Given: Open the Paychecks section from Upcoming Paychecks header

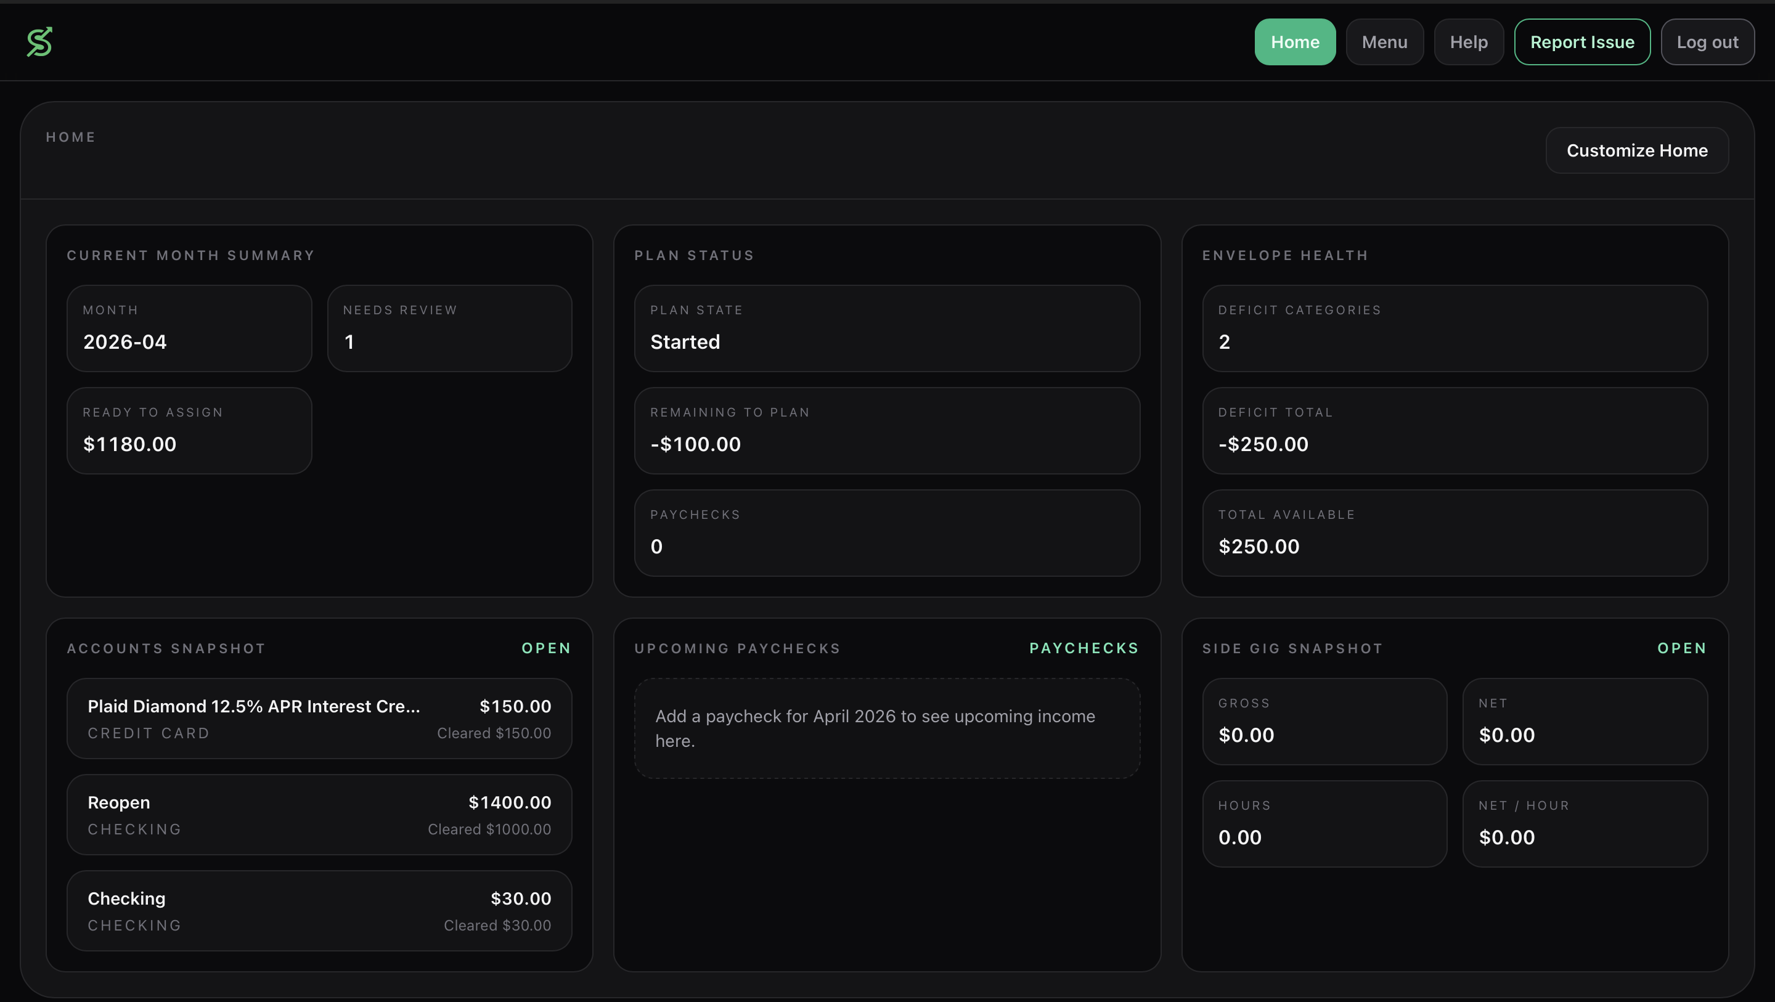Looking at the screenshot, I should (x=1083, y=648).
